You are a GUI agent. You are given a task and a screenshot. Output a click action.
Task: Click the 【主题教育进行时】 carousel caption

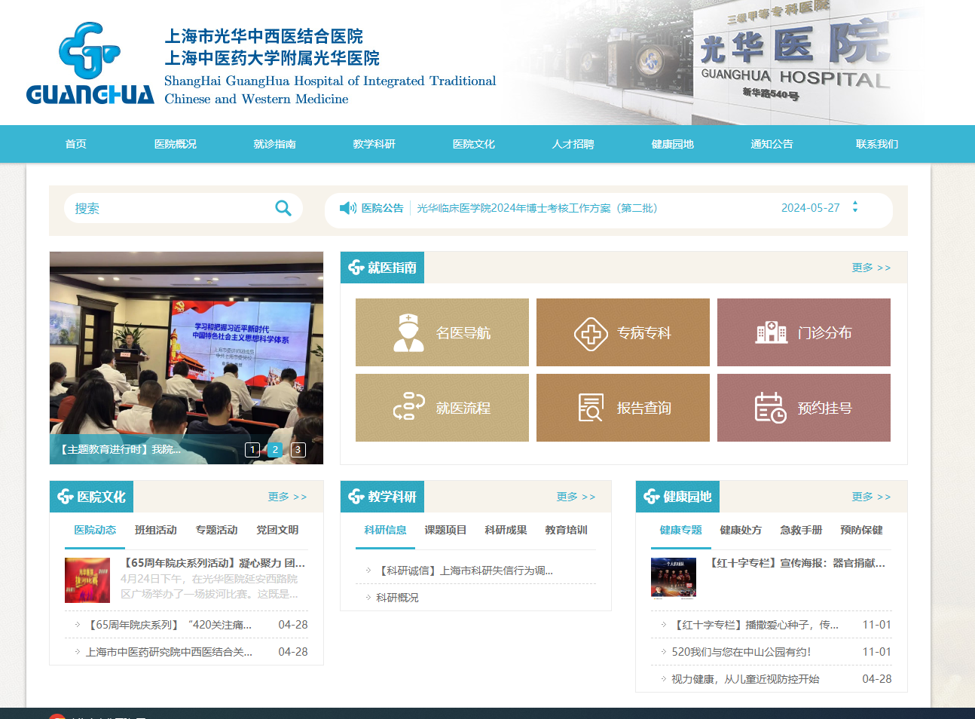point(119,449)
